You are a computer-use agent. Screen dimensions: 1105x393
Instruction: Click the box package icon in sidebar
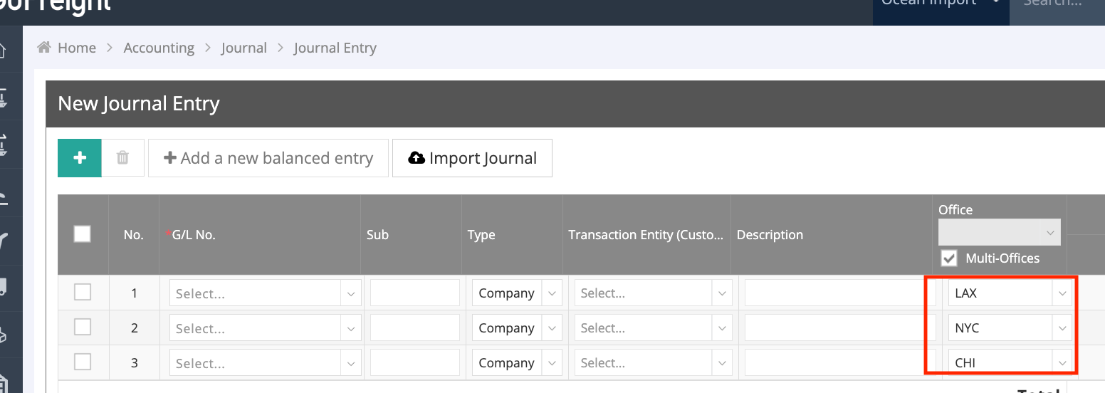[x=3, y=334]
